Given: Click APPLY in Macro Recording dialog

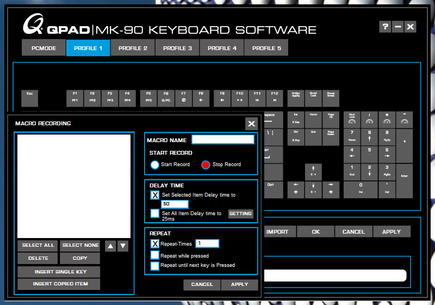Looking at the screenshot, I should (x=240, y=285).
